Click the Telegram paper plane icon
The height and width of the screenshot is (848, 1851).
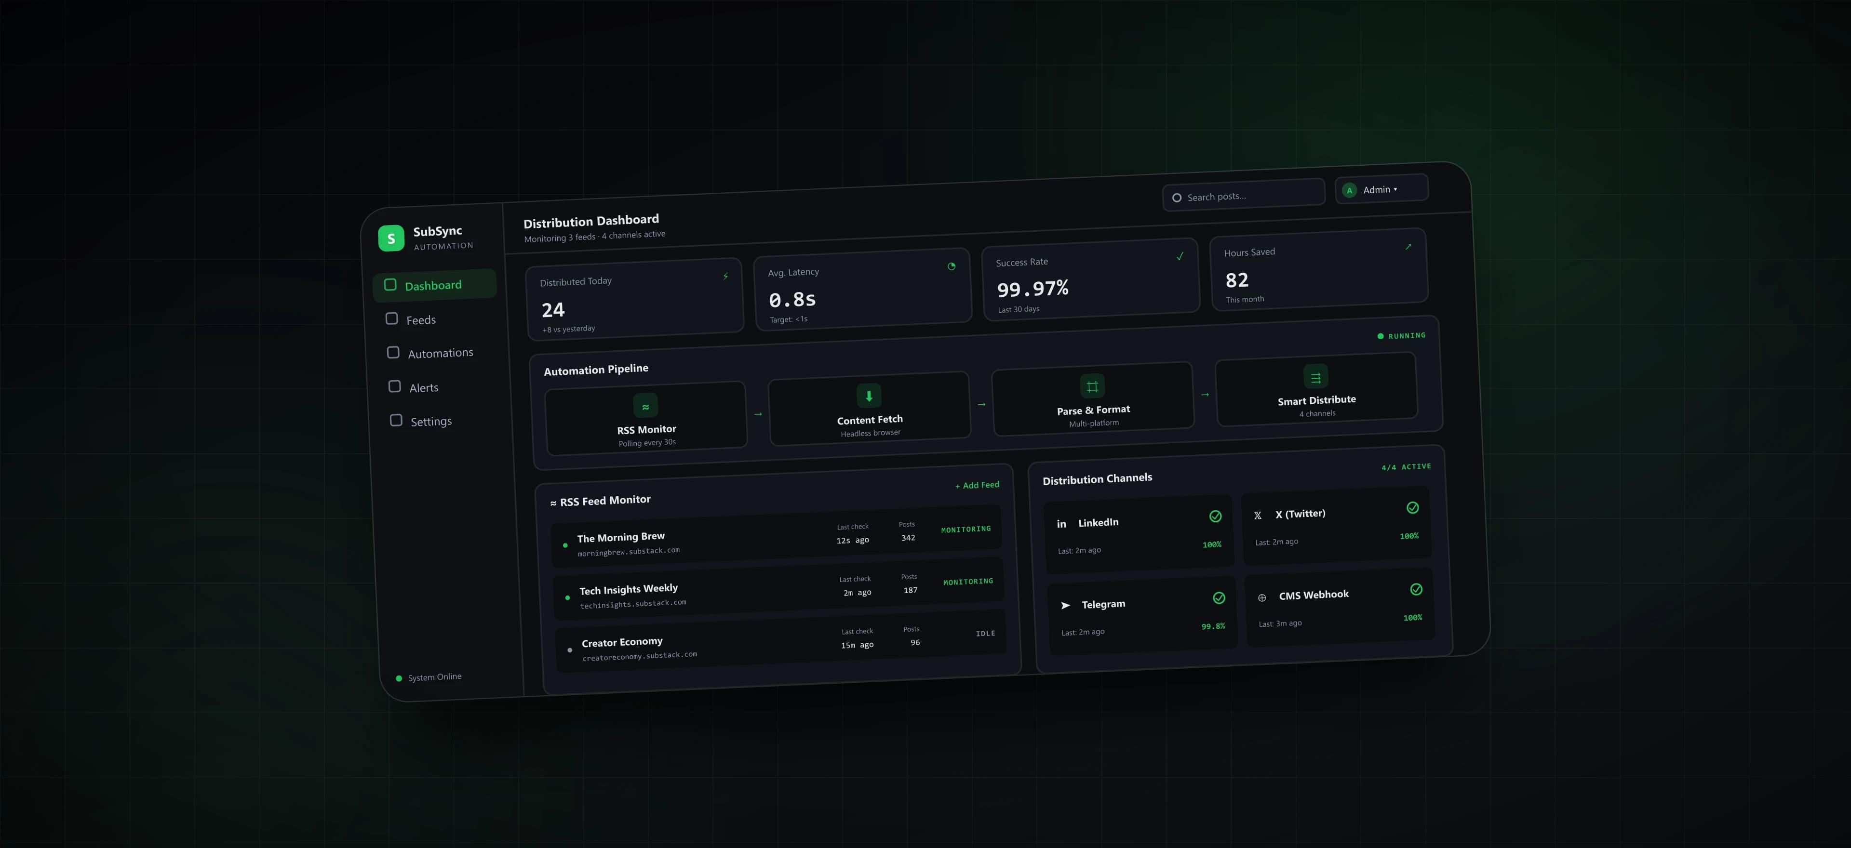[x=1066, y=605]
